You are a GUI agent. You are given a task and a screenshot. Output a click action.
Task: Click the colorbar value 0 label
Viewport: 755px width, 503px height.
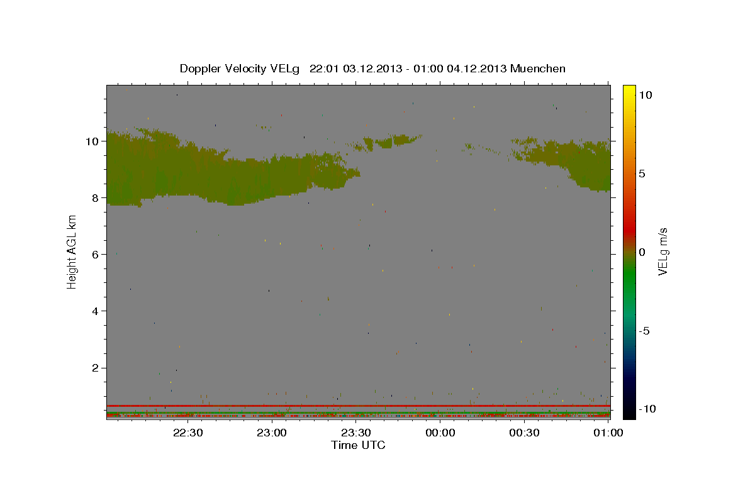(642, 252)
